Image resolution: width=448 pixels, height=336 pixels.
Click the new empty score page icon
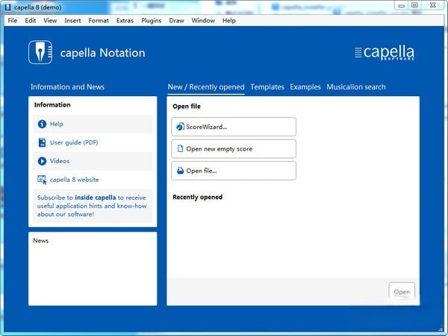pyautogui.click(x=180, y=149)
